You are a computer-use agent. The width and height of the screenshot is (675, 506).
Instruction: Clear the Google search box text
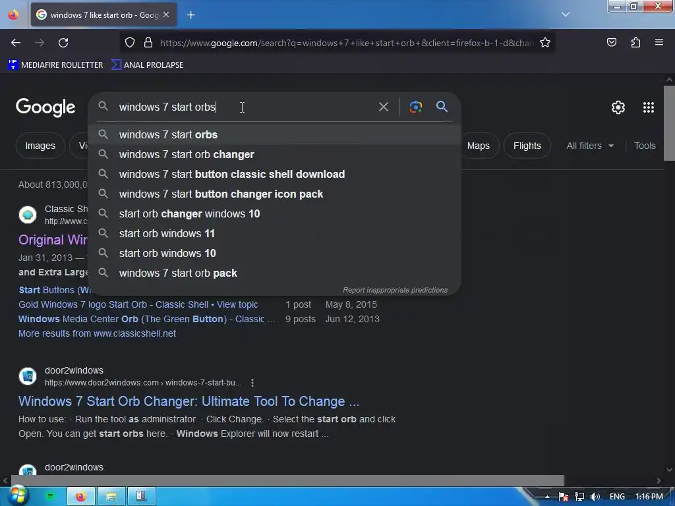click(x=383, y=107)
